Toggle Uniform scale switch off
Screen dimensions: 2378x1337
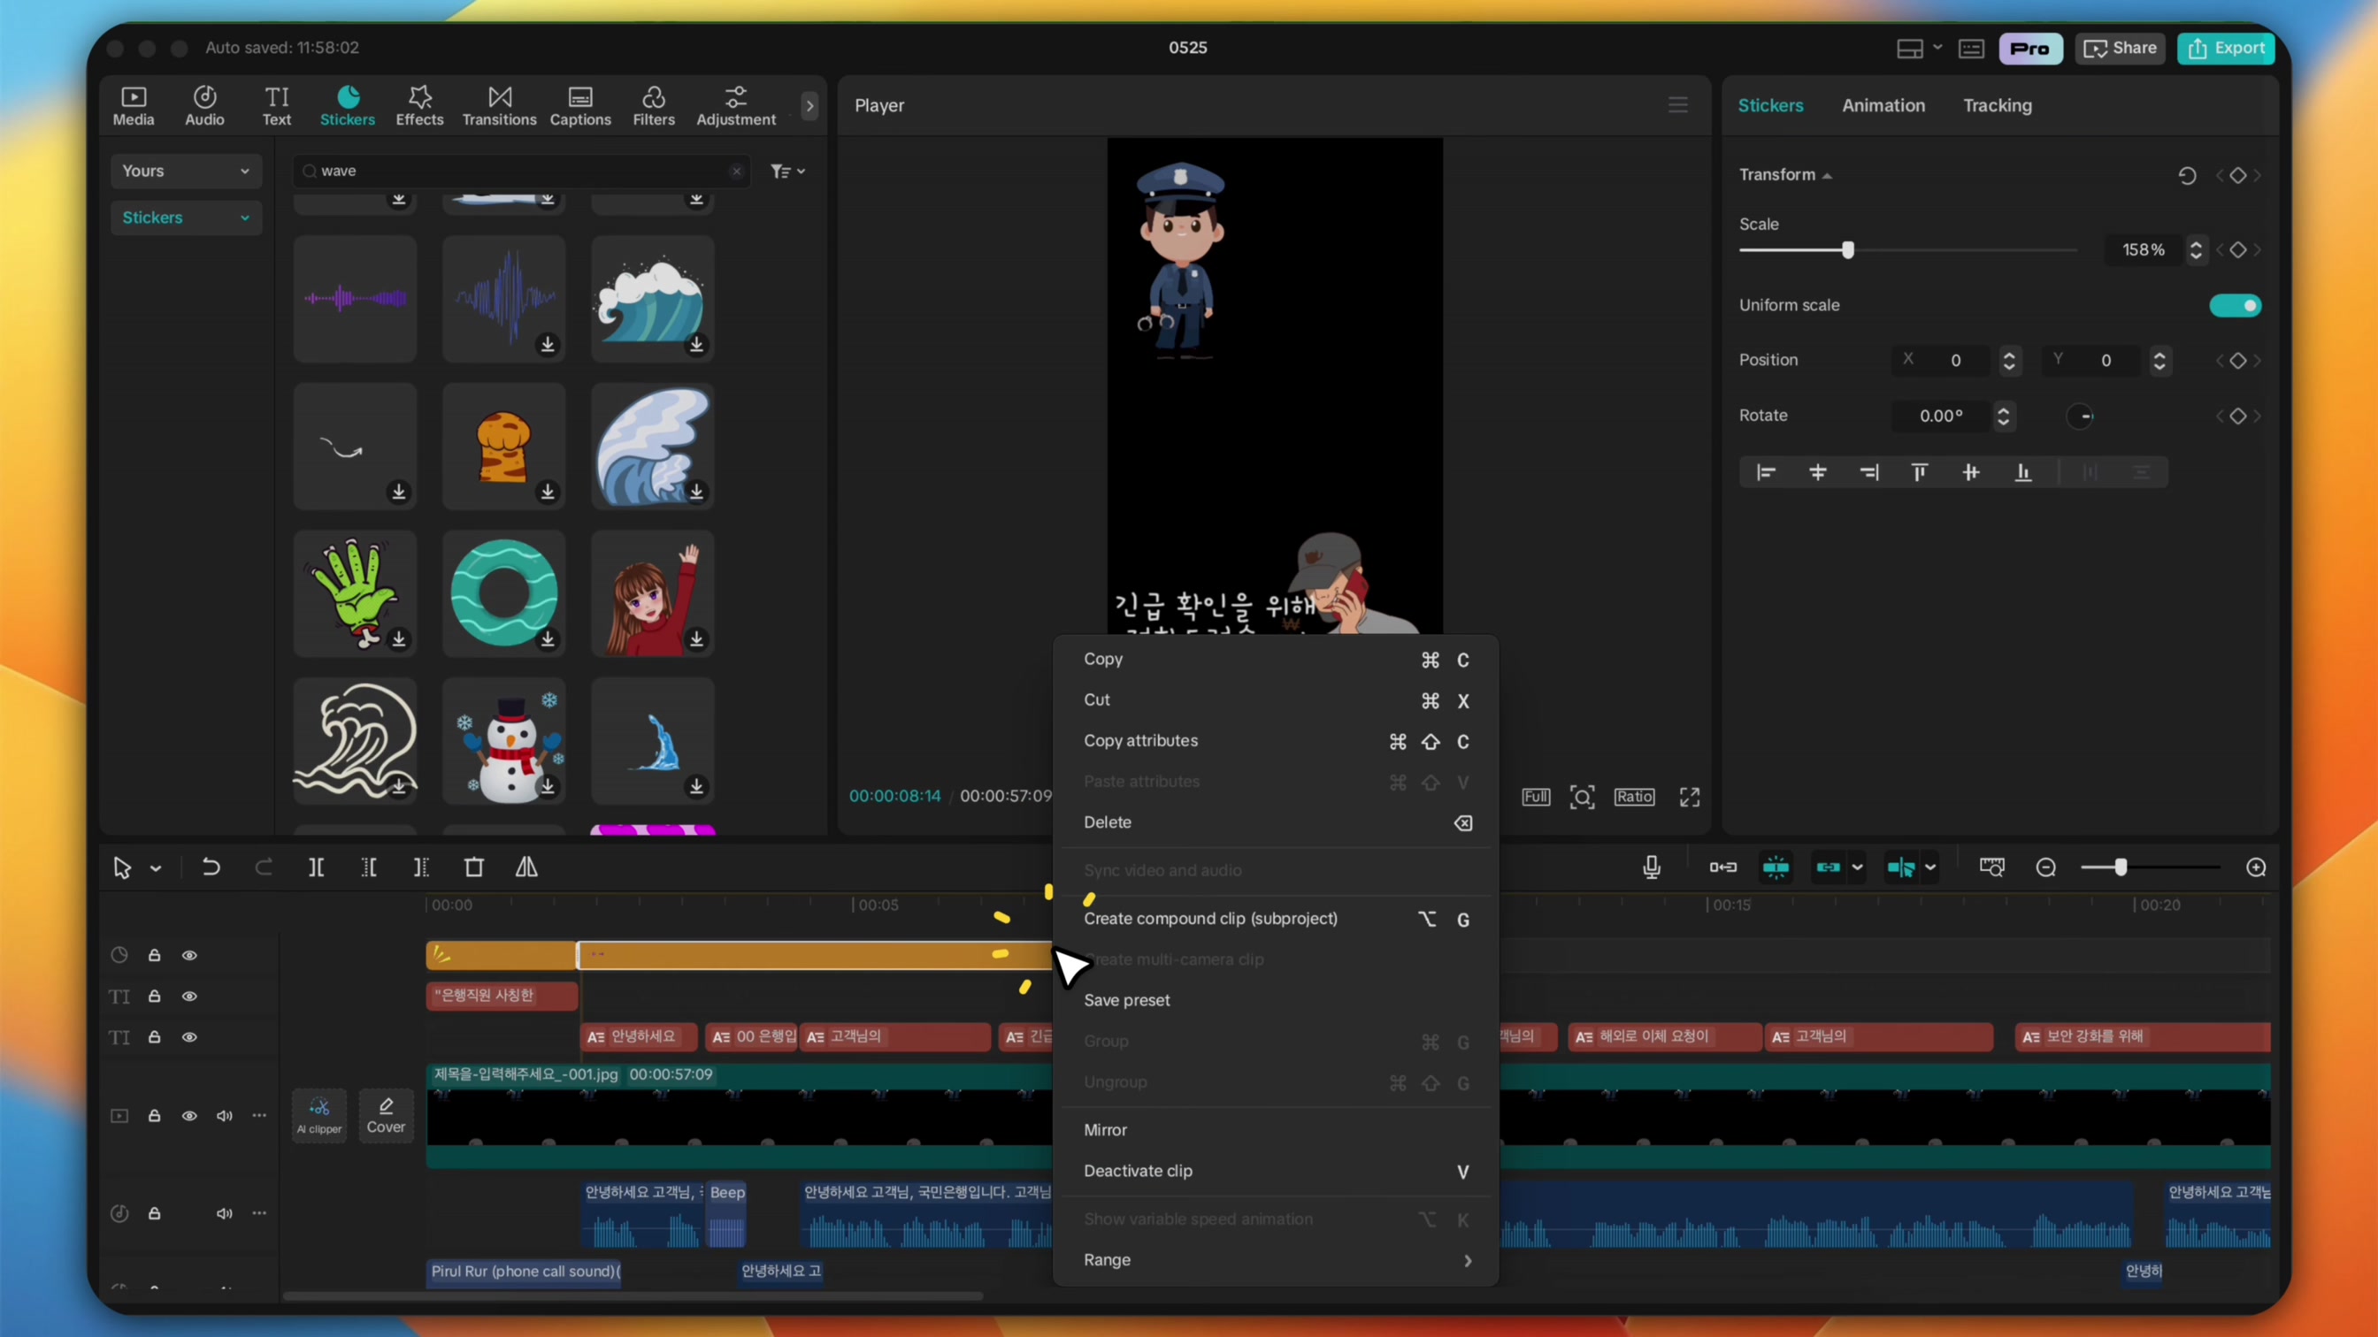(2235, 305)
